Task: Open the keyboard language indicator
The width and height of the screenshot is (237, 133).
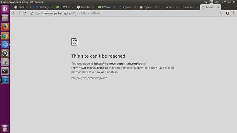Action: click(211, 2)
